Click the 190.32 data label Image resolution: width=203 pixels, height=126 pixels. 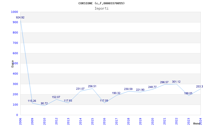tap(116, 93)
